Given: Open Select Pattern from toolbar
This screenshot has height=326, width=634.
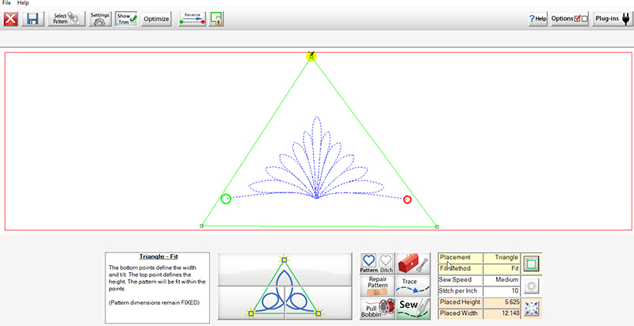Looking at the screenshot, I should pyautogui.click(x=67, y=18).
